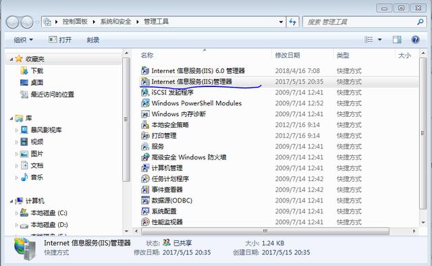
Task: Click the 数据源(ODBC) icon
Action: [145, 201]
